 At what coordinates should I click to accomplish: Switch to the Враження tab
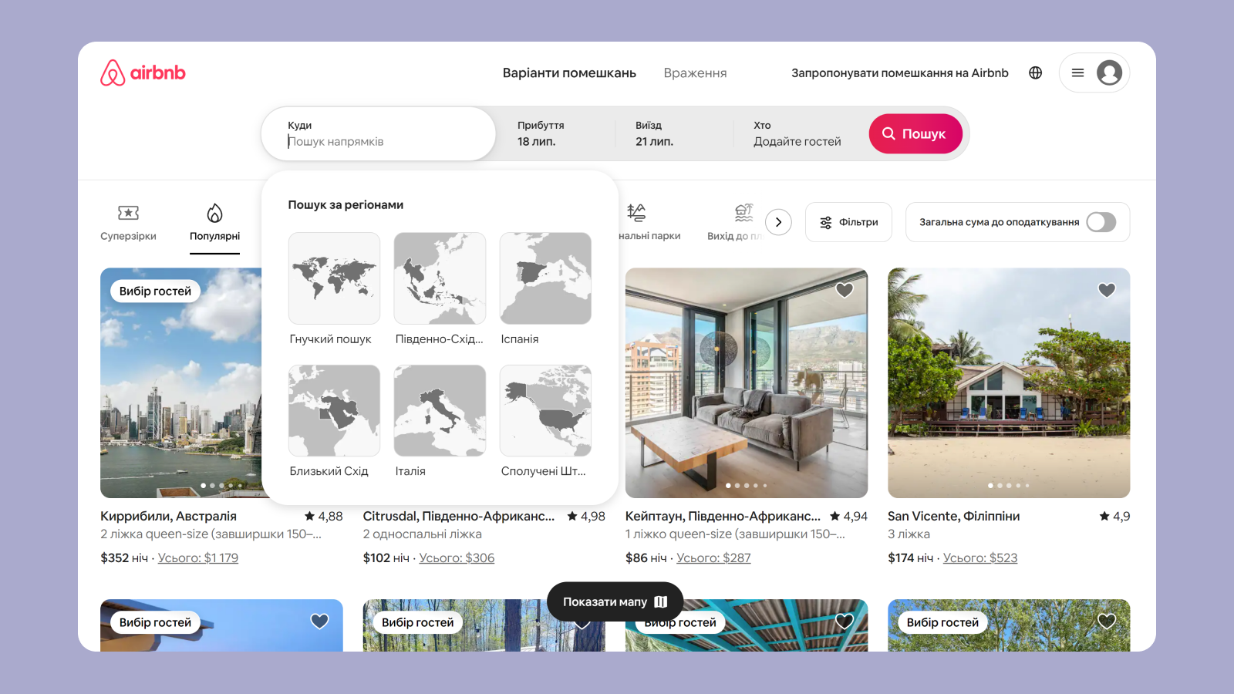(695, 72)
